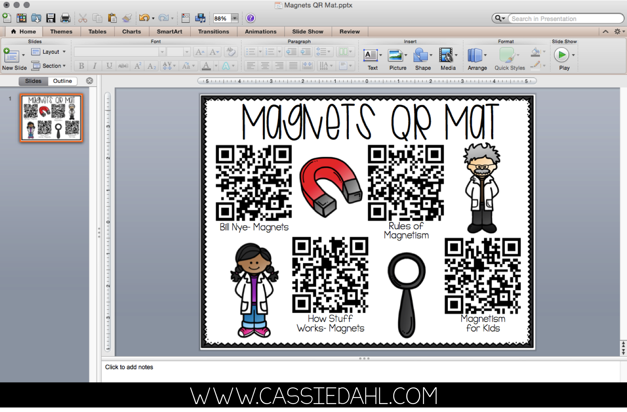Toggle Superscript formatting

(138, 66)
